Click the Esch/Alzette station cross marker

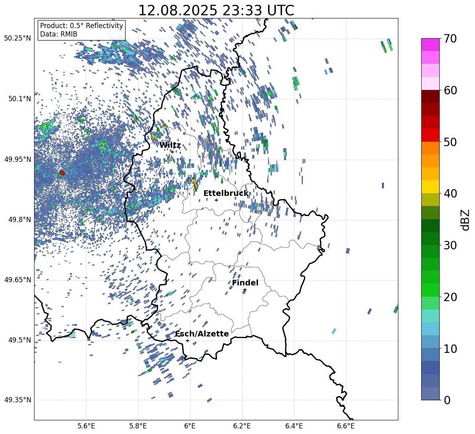[187, 340]
